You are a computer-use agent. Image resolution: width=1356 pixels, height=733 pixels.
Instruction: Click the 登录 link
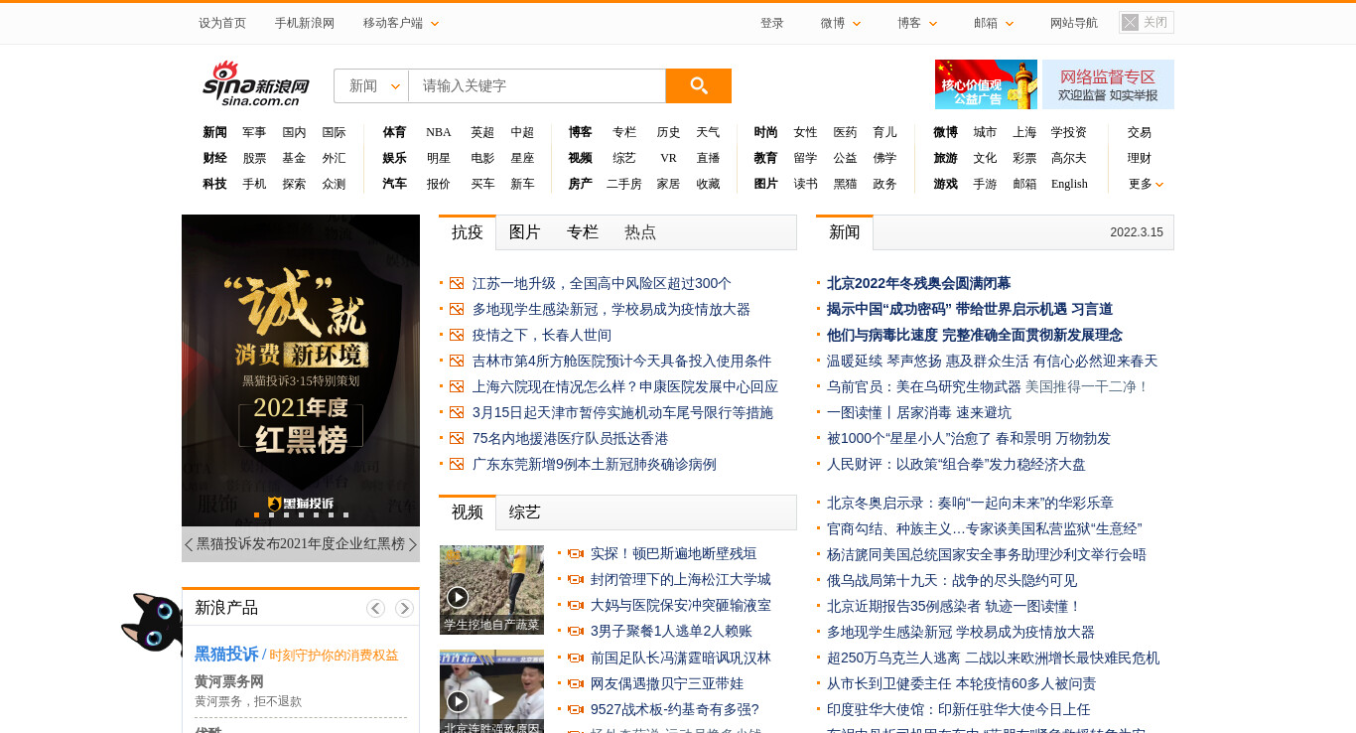tap(772, 23)
